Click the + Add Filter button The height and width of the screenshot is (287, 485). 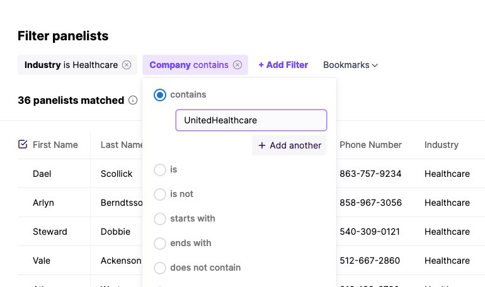pos(283,65)
